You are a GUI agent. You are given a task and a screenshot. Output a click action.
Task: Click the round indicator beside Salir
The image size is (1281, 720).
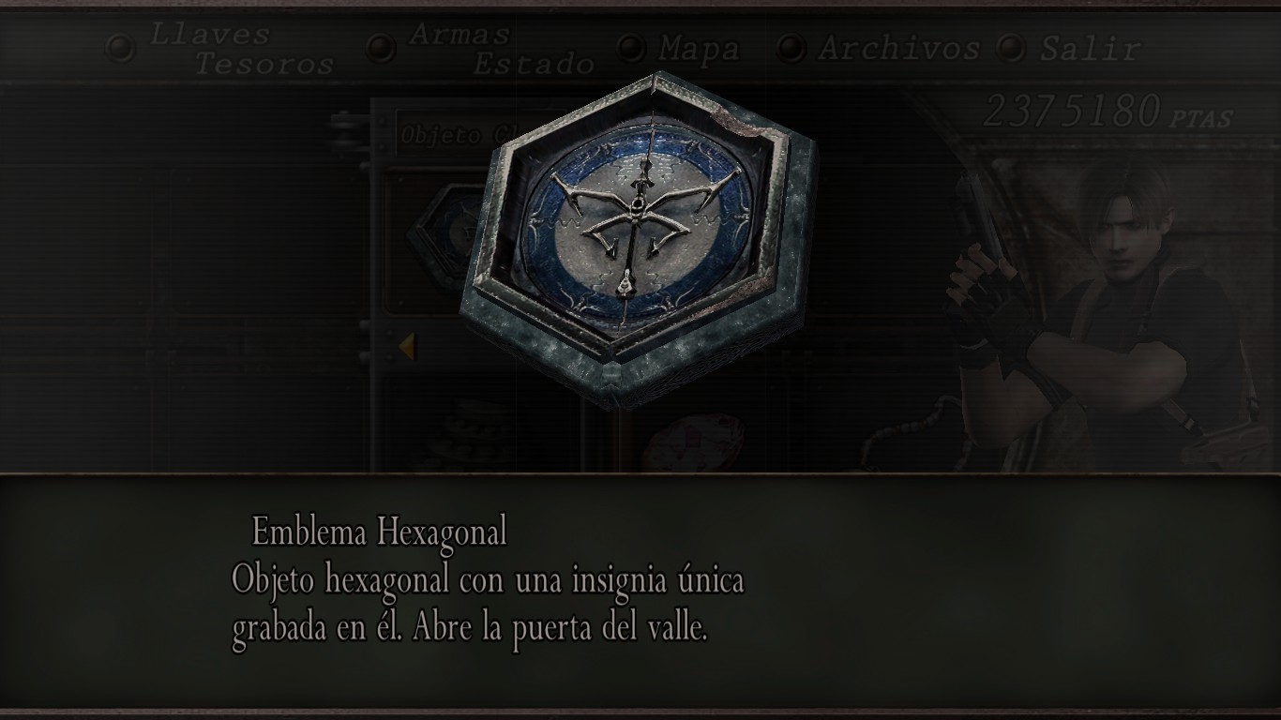(x=1011, y=47)
